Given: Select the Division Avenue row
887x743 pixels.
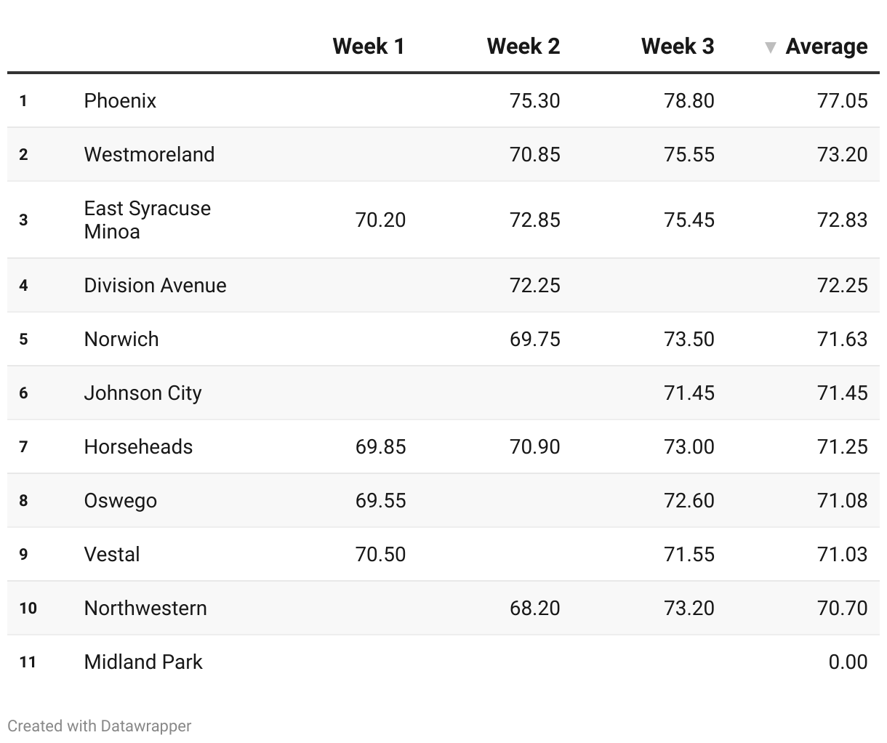Looking at the screenshot, I should [x=443, y=285].
